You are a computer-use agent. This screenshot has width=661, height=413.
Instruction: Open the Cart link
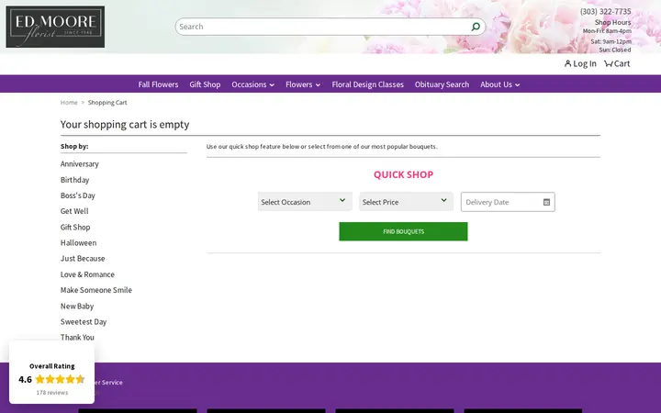coord(617,63)
